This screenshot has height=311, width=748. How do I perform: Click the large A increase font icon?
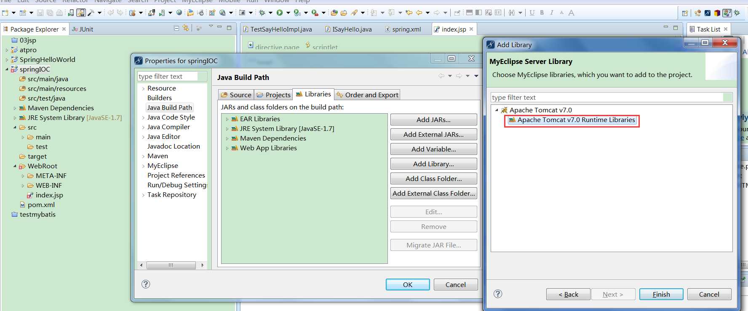pyautogui.click(x=571, y=13)
